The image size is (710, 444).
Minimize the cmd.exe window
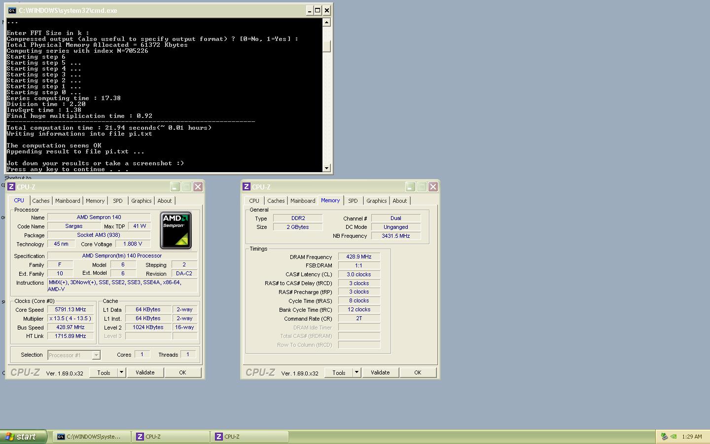(309, 10)
